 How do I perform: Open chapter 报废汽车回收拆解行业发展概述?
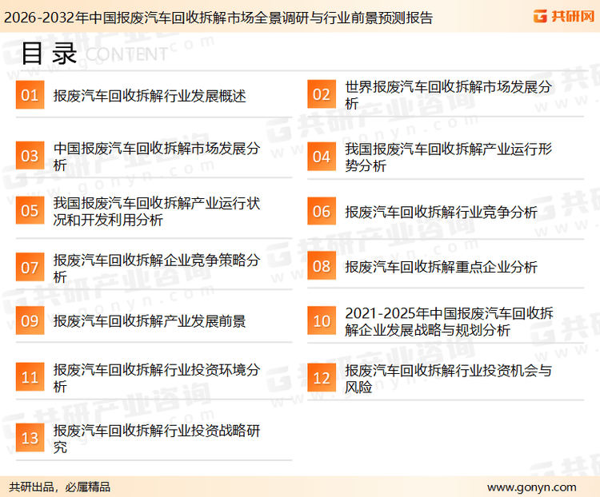point(150,96)
